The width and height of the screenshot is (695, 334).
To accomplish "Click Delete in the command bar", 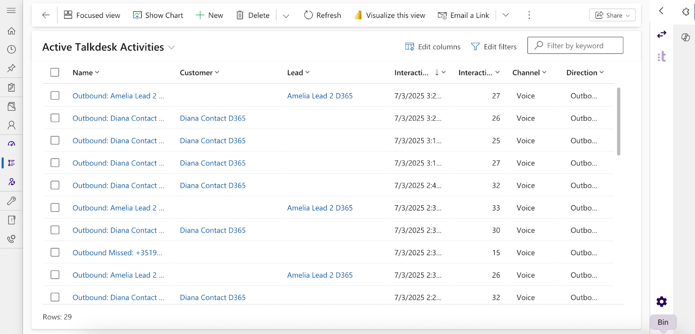I will tap(253, 15).
